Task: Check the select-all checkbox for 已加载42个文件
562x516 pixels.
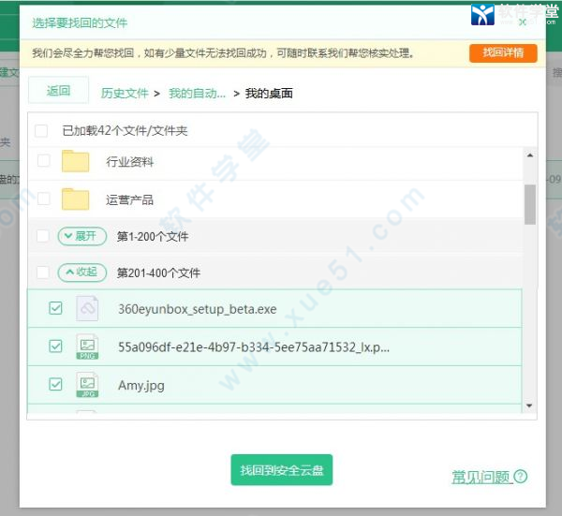Action: 42,130
